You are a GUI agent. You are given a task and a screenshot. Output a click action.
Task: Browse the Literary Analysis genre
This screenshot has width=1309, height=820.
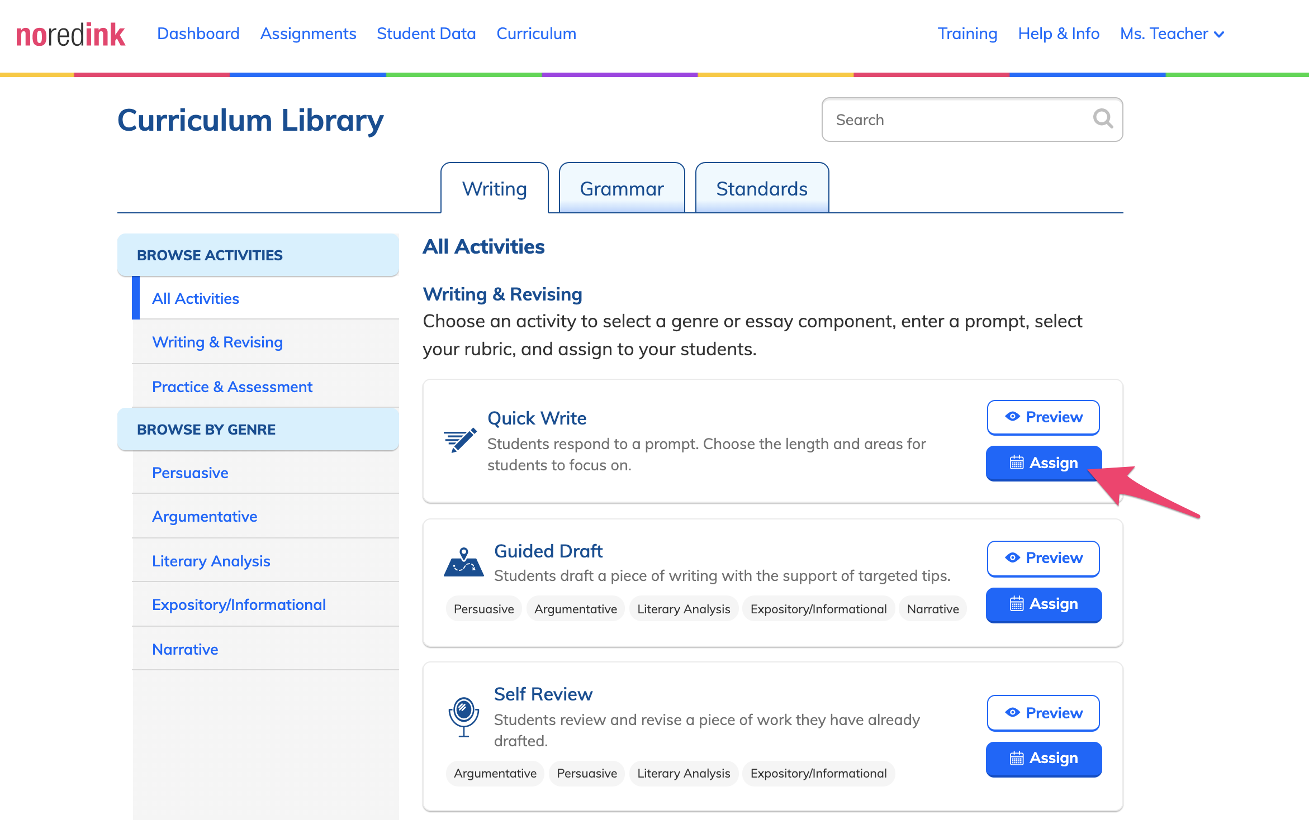coord(265,561)
